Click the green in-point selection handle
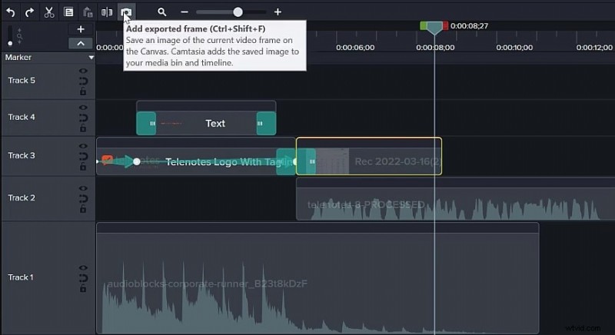615x335 pixels. point(424,26)
